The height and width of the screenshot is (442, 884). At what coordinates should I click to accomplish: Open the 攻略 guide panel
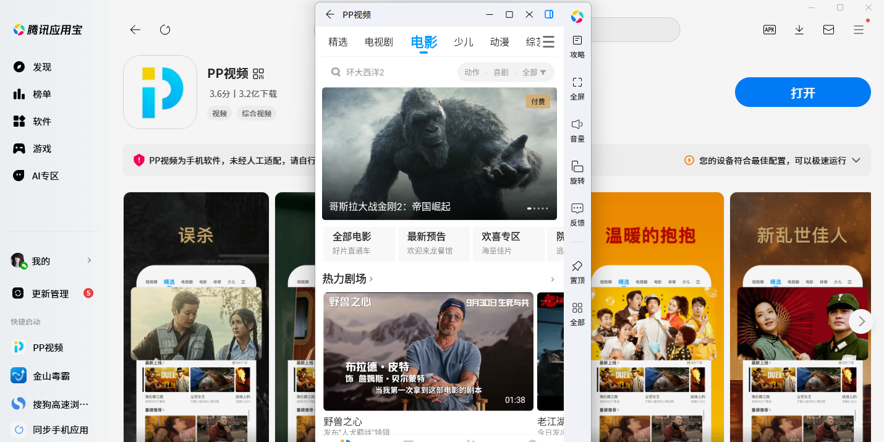point(577,46)
